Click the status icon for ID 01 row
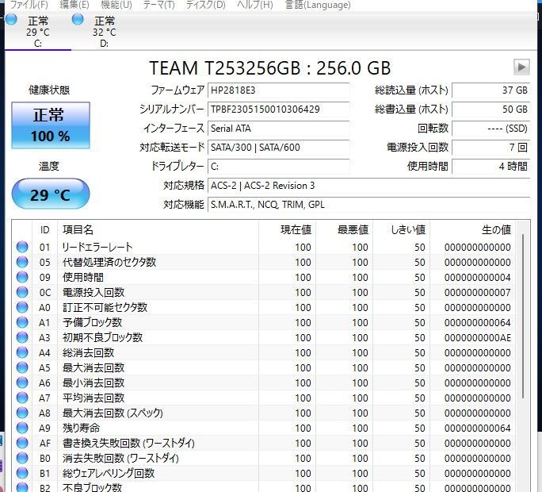 click(x=22, y=247)
